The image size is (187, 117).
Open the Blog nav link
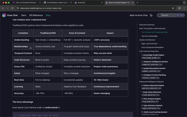tap(48, 15)
